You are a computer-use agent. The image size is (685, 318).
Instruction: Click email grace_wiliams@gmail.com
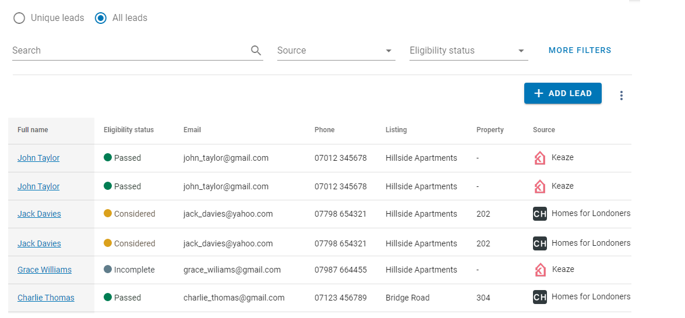click(x=232, y=270)
